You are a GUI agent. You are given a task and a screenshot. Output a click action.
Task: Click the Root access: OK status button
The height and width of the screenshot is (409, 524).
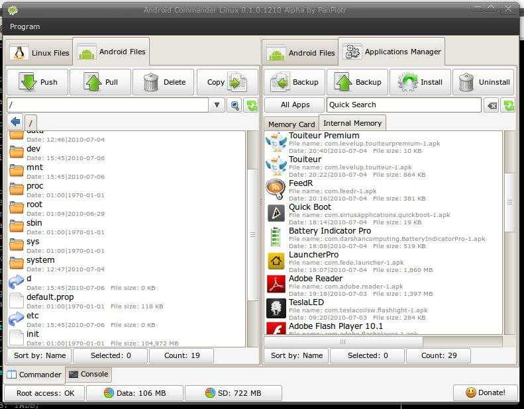click(x=45, y=393)
